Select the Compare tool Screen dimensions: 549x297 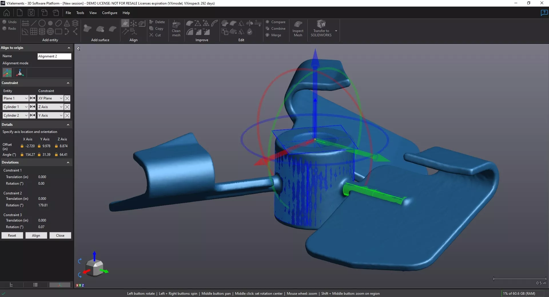pos(275,22)
